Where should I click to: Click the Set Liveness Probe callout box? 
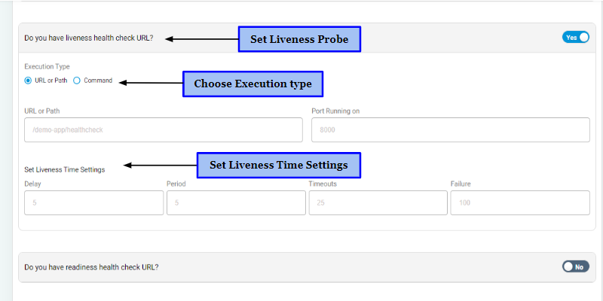click(299, 39)
